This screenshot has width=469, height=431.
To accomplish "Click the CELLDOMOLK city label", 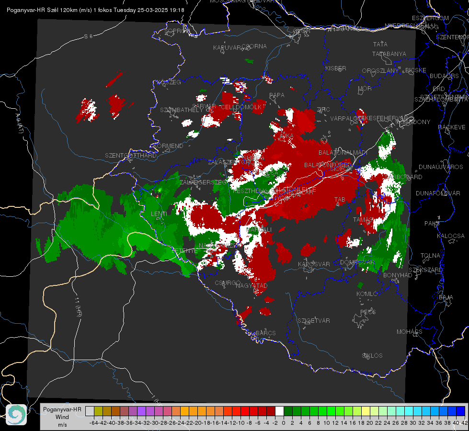I will [241, 107].
